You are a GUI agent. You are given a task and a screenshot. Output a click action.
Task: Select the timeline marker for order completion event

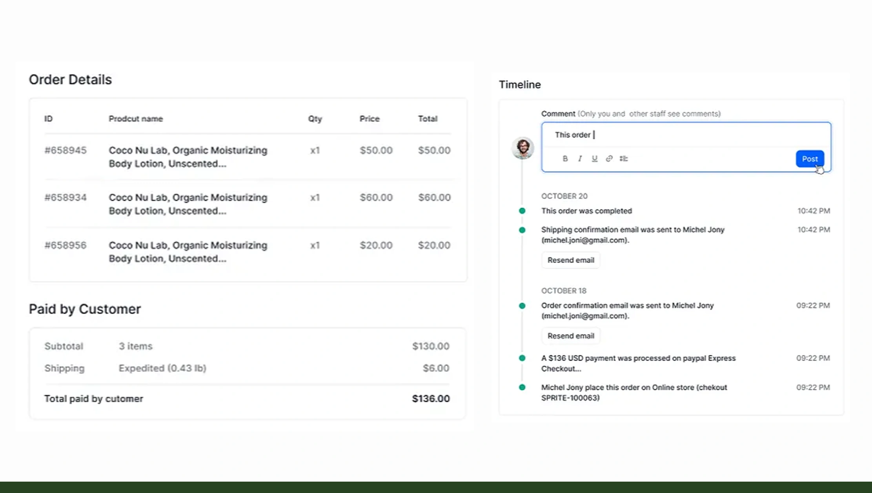522,210
